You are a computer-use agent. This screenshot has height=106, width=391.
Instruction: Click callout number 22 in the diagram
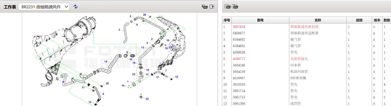[x=147, y=99]
